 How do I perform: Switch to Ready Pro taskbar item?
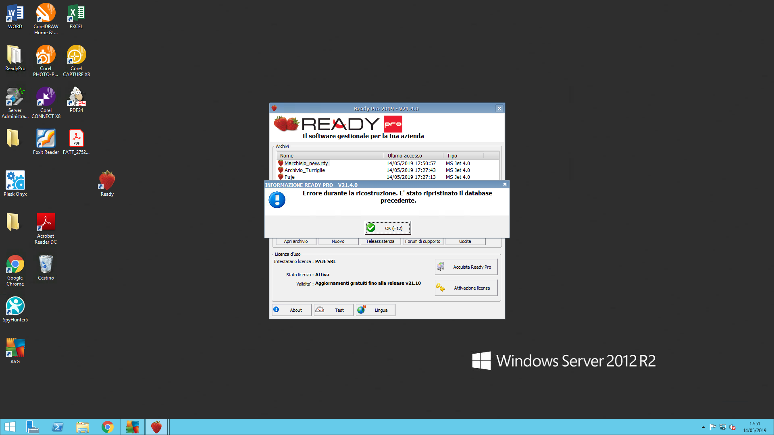pyautogui.click(x=156, y=427)
